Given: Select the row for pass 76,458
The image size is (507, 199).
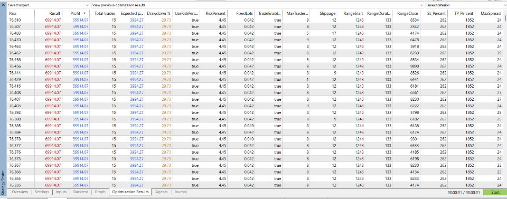Looking at the screenshot, I should point(255,60).
